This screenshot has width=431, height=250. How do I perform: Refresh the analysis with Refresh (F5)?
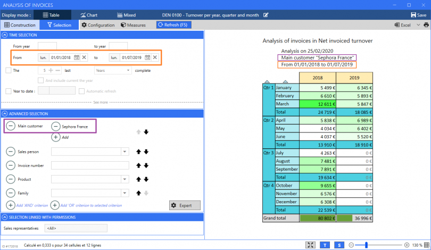click(173, 24)
